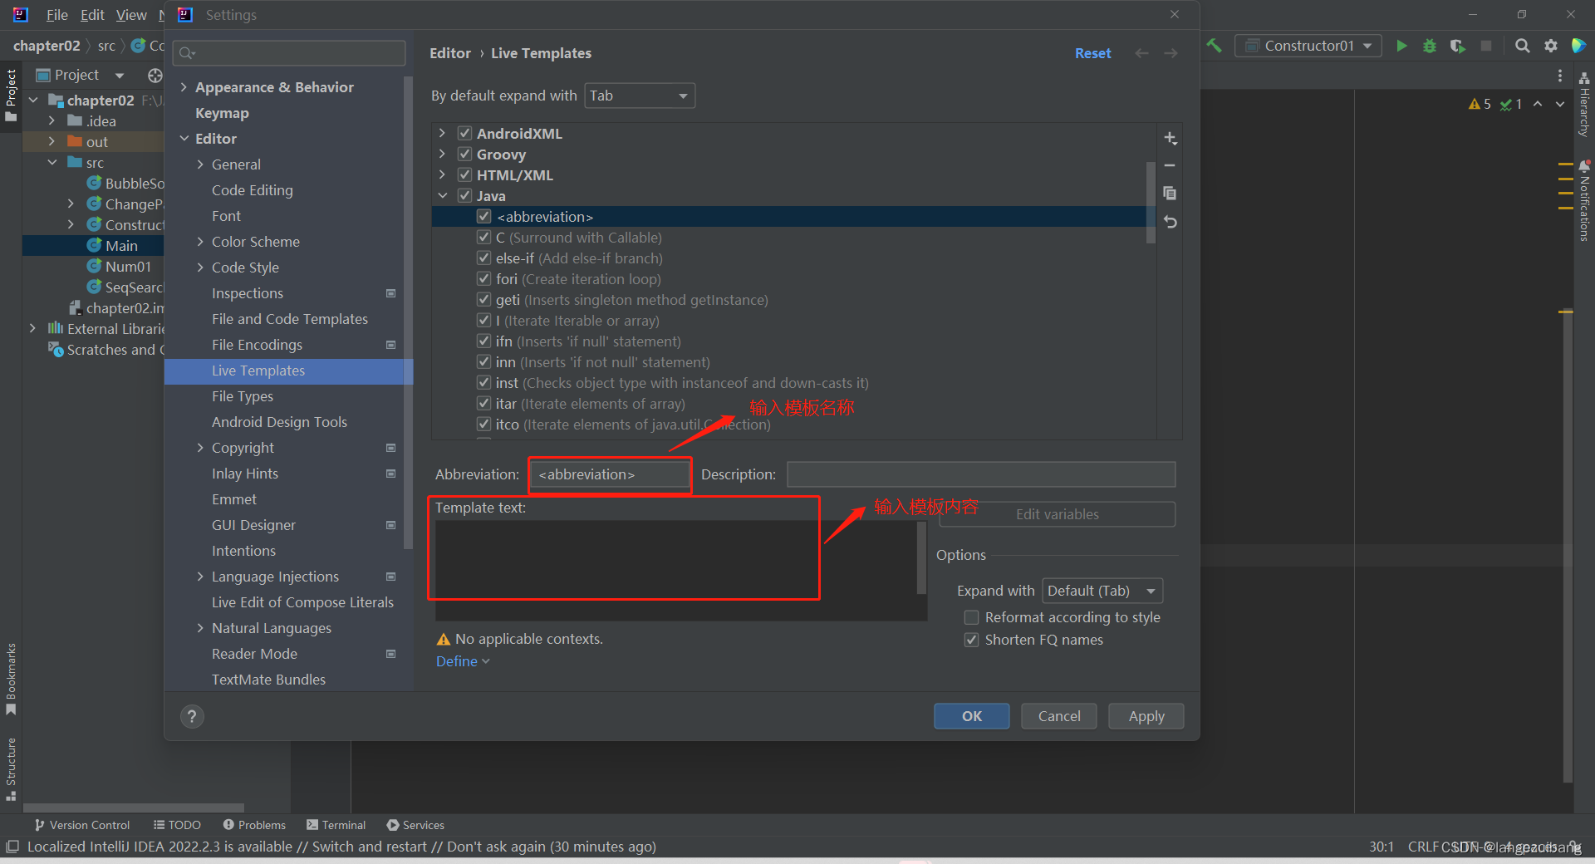Collapse the Java template group
This screenshot has height=864, width=1595.
click(442, 195)
